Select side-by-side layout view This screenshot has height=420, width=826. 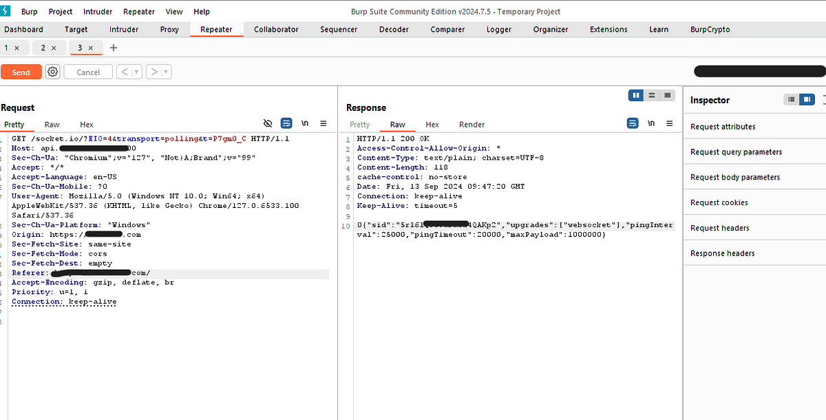pyautogui.click(x=636, y=95)
